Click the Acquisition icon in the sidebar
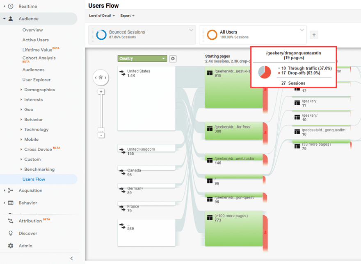Image resolution: width=361 pixels, height=264 pixels. (x=10, y=190)
